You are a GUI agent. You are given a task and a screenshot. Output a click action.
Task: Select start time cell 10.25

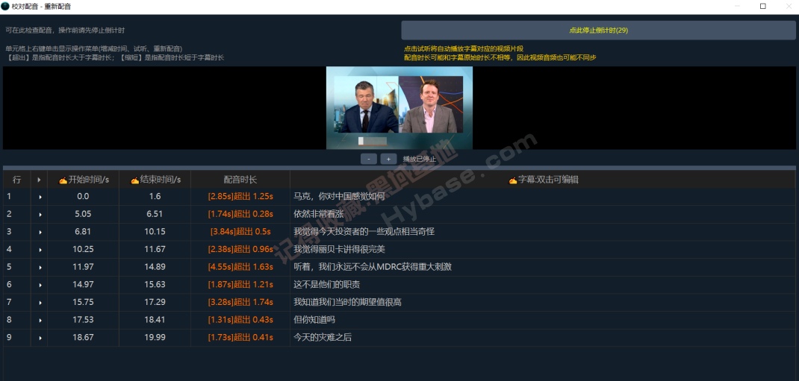pyautogui.click(x=83, y=249)
